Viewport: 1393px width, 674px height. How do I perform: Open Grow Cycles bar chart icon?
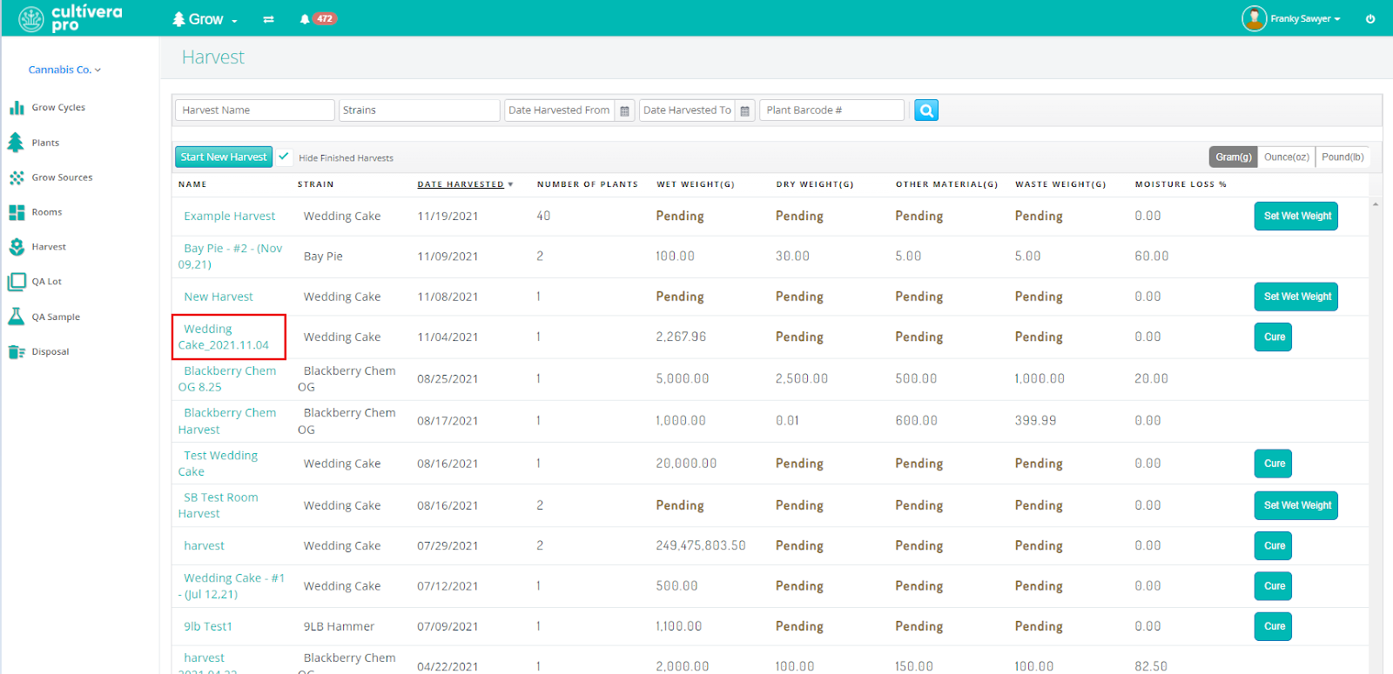17,108
